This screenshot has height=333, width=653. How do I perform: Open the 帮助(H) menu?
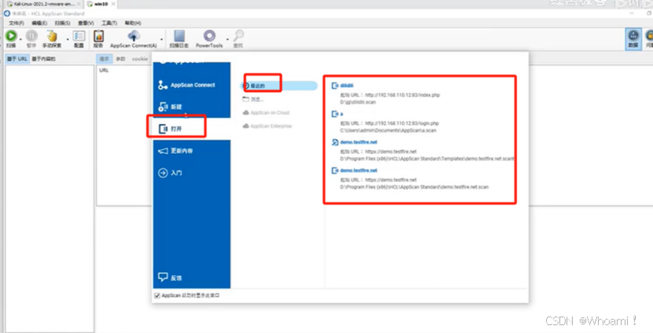pyautogui.click(x=133, y=23)
